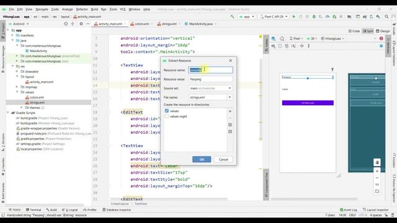Click the purple HITUNG LUAS button in preview
The height and width of the screenshot is (223, 397).
point(308,103)
